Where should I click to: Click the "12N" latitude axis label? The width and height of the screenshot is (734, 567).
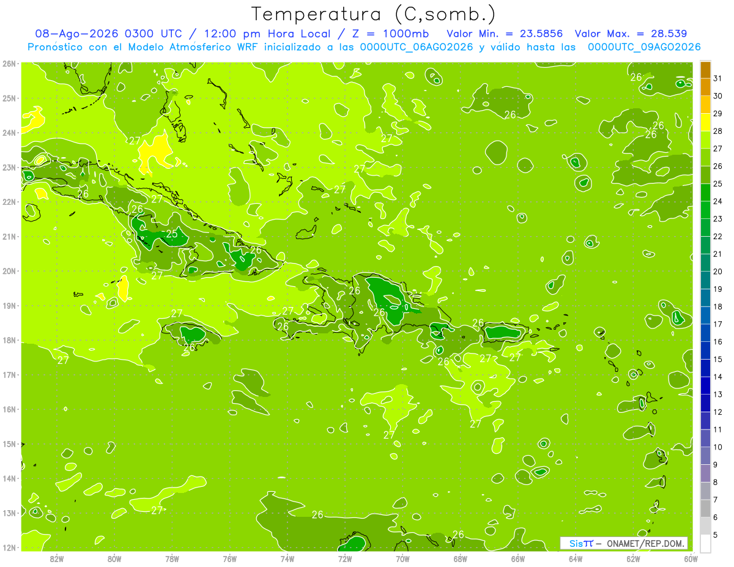[9, 547]
